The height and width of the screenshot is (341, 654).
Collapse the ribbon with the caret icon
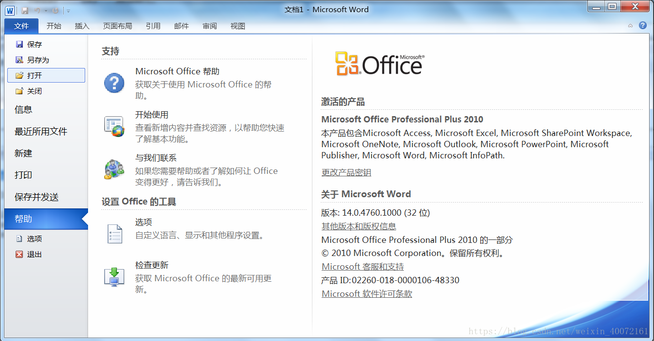[631, 26]
